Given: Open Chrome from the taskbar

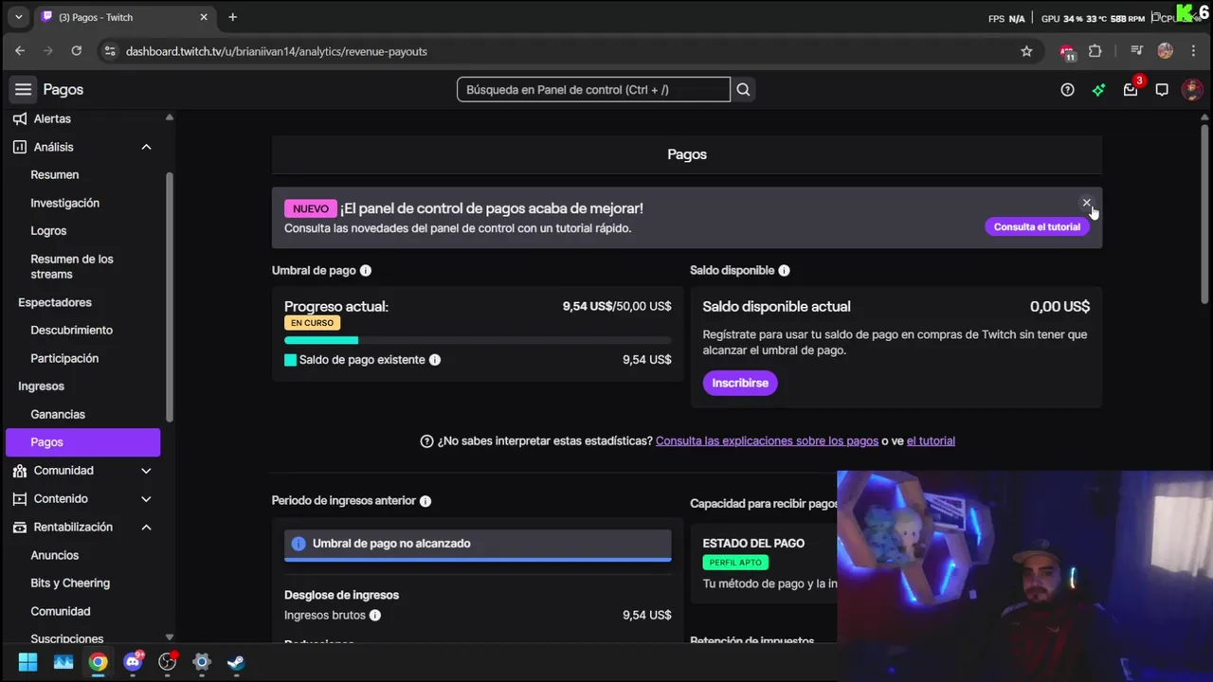Looking at the screenshot, I should [x=99, y=662].
